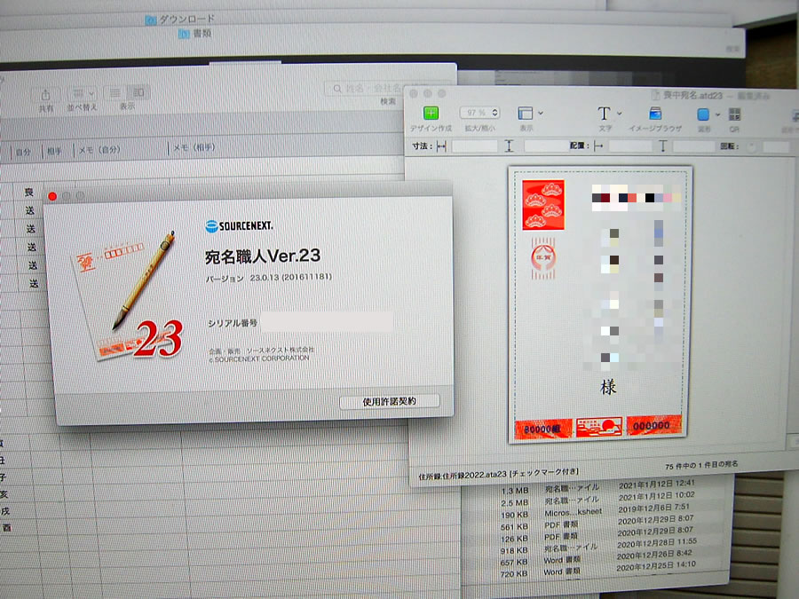Expand the 表示 dropdown arrow in design window
This screenshot has width=799, height=599.
(540, 113)
